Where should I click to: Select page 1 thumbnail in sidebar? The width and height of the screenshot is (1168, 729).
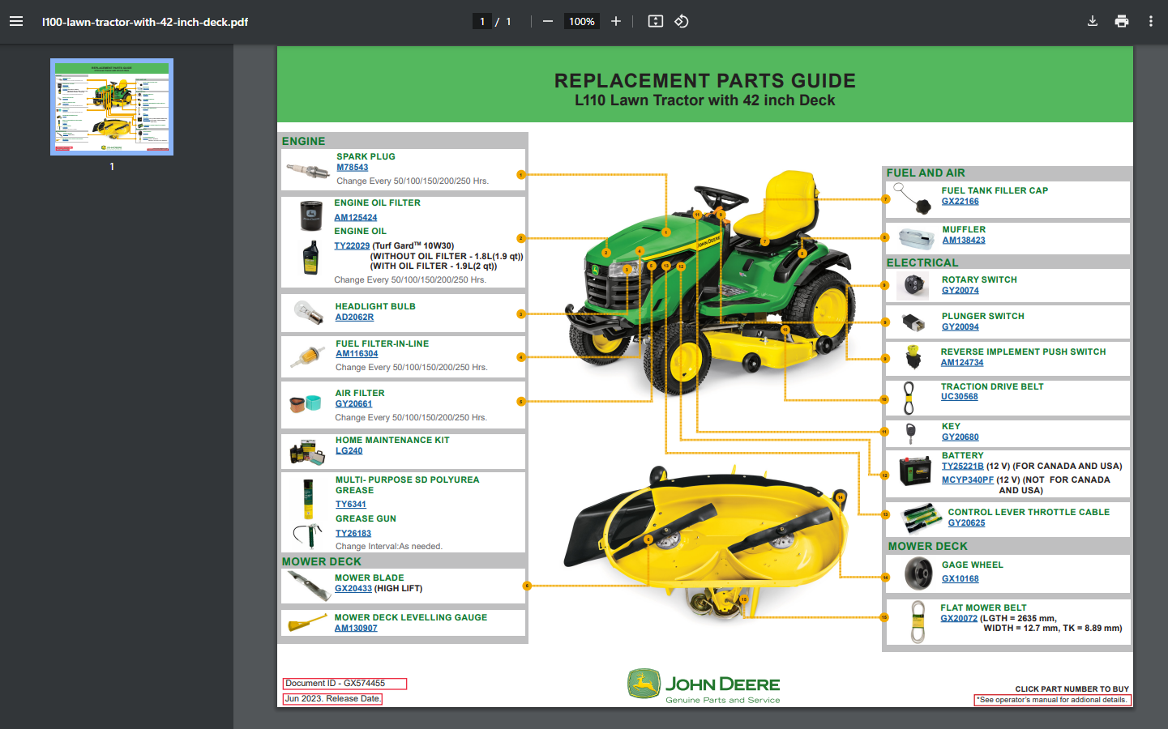tap(112, 107)
